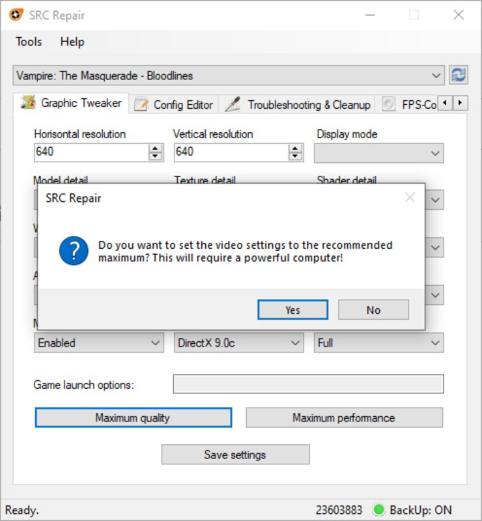Click the Config Editor notepad icon

[x=141, y=104]
